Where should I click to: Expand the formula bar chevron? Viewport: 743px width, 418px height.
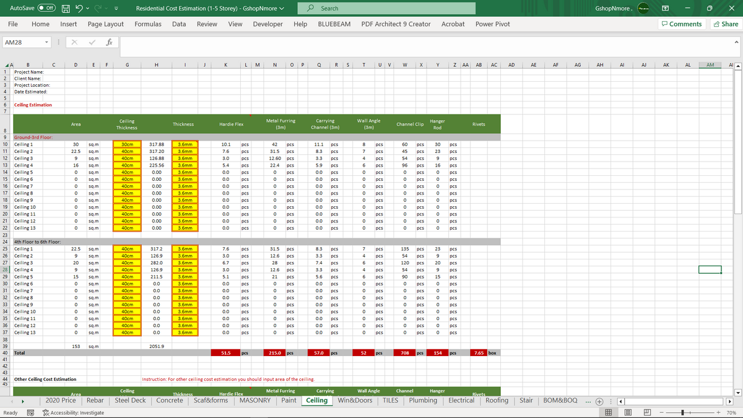point(736,43)
